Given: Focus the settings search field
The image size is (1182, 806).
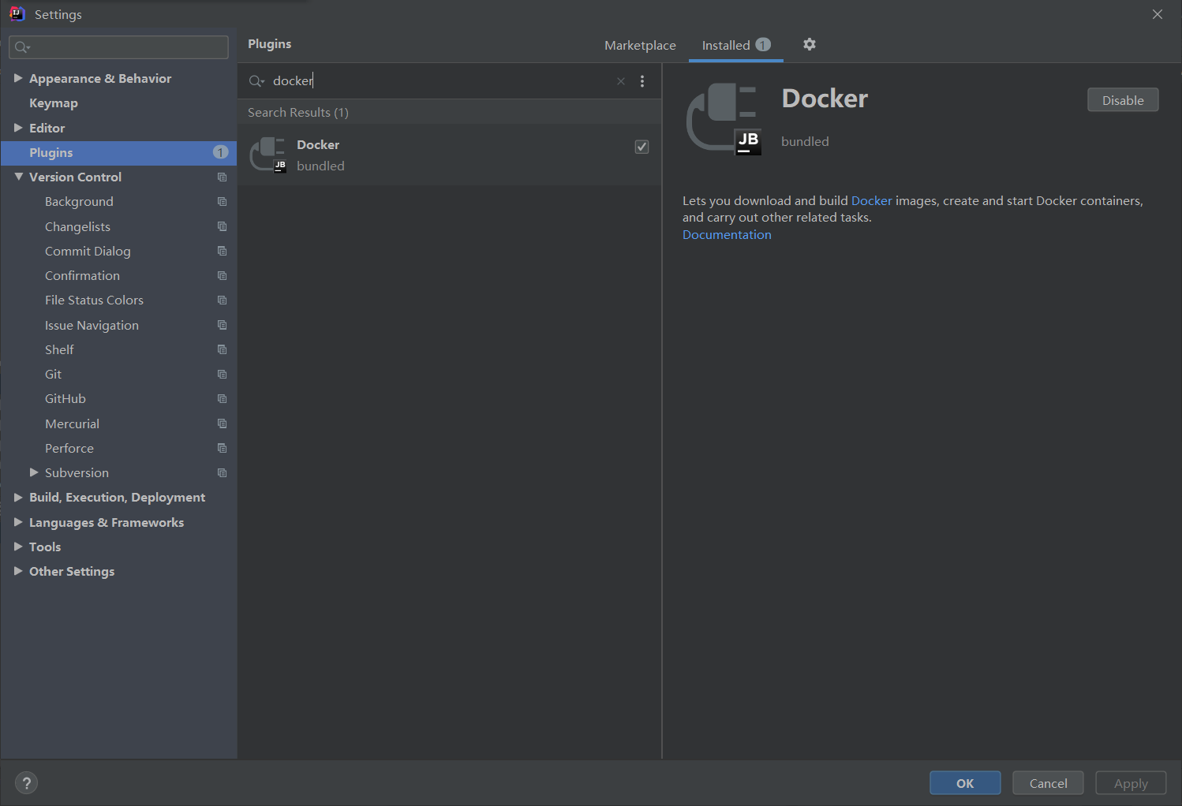Looking at the screenshot, I should point(118,47).
